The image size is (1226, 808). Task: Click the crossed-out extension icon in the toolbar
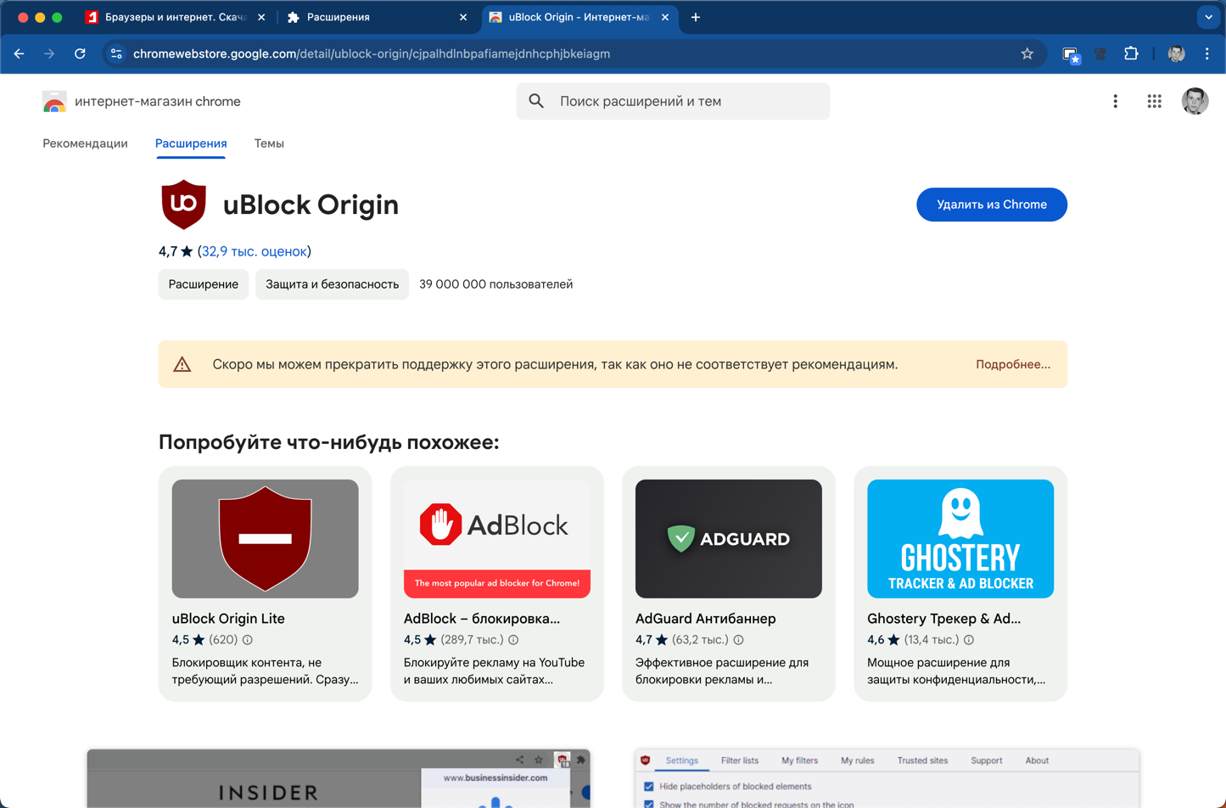pyautogui.click(x=1100, y=53)
